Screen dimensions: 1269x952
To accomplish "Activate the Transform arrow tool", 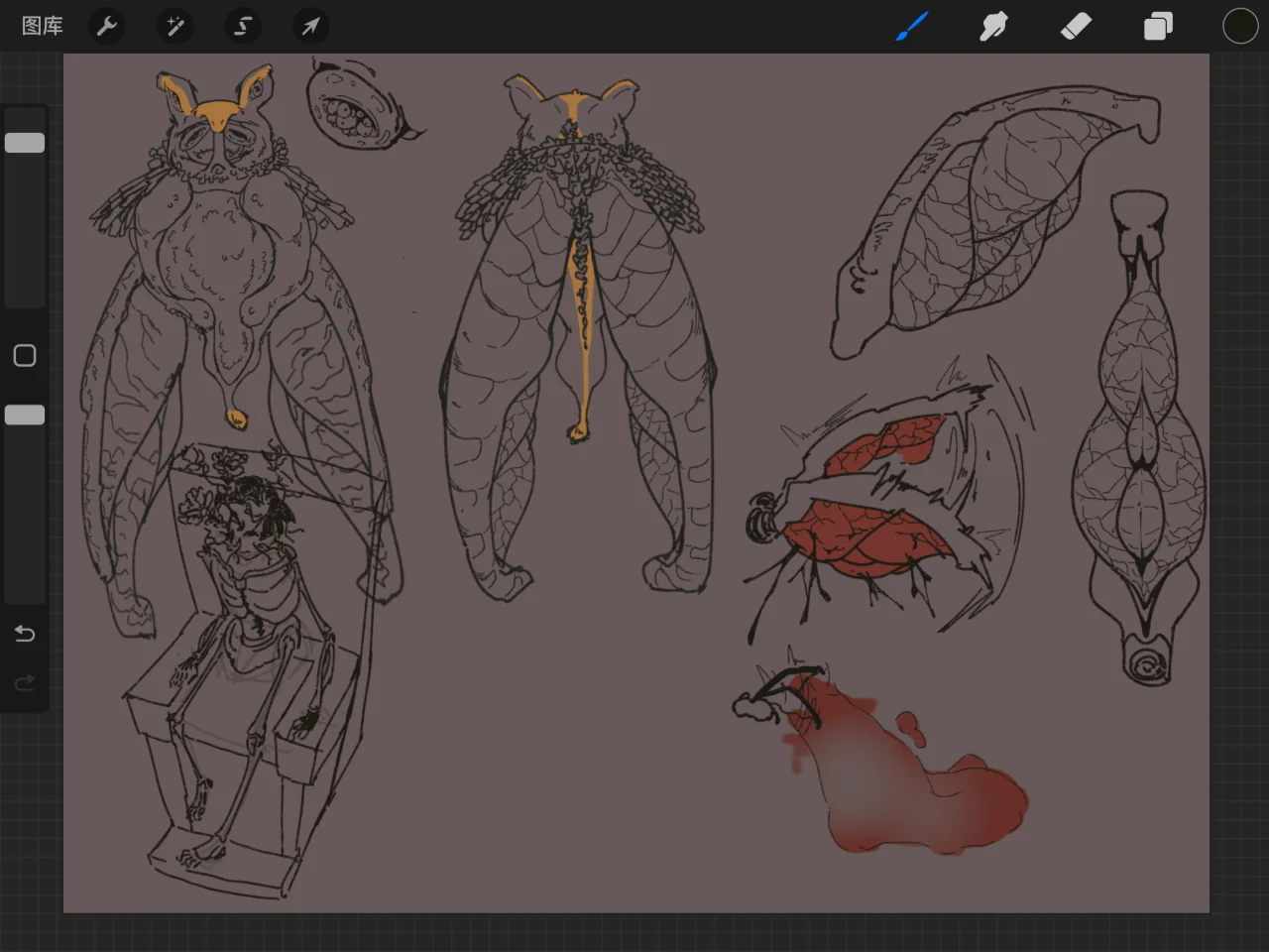I will 310,26.
